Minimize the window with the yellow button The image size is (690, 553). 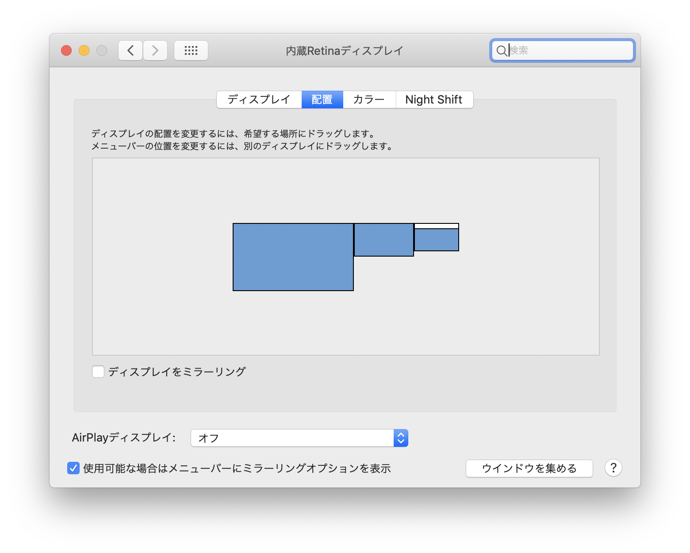84,50
